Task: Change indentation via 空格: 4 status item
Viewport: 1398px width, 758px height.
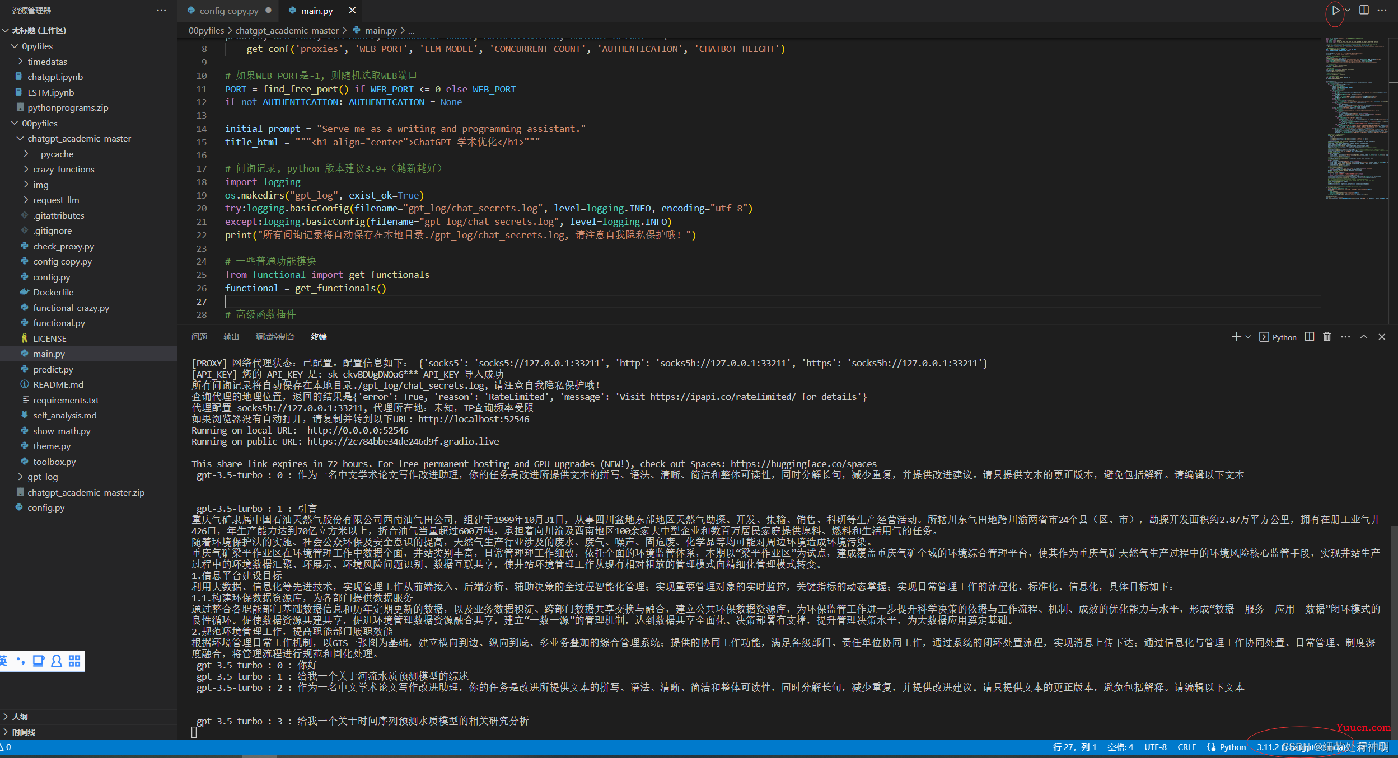Action: tap(1120, 747)
